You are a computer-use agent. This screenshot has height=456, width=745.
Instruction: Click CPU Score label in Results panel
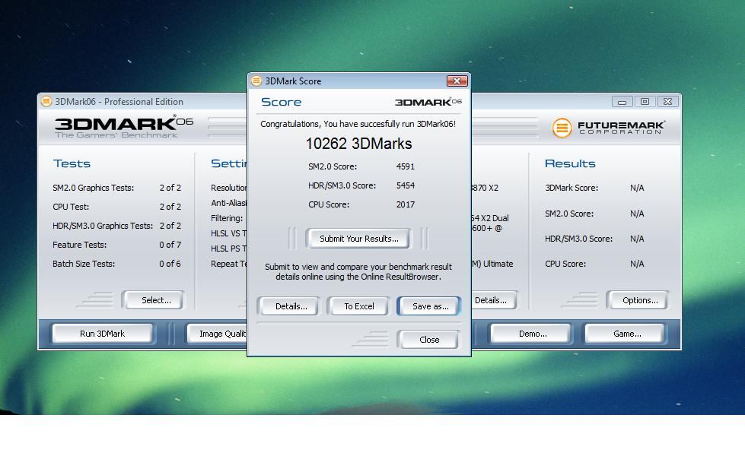point(565,264)
